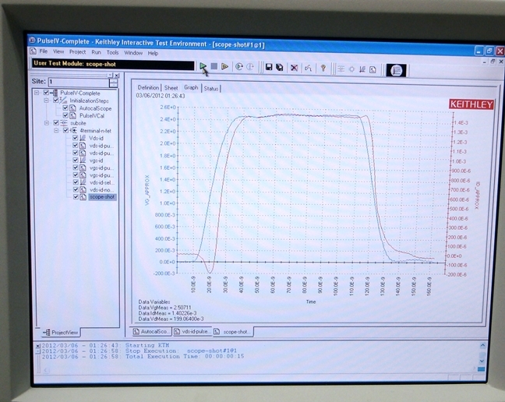Toggle the 4terminal-n-fet checkbox

(x=65, y=130)
